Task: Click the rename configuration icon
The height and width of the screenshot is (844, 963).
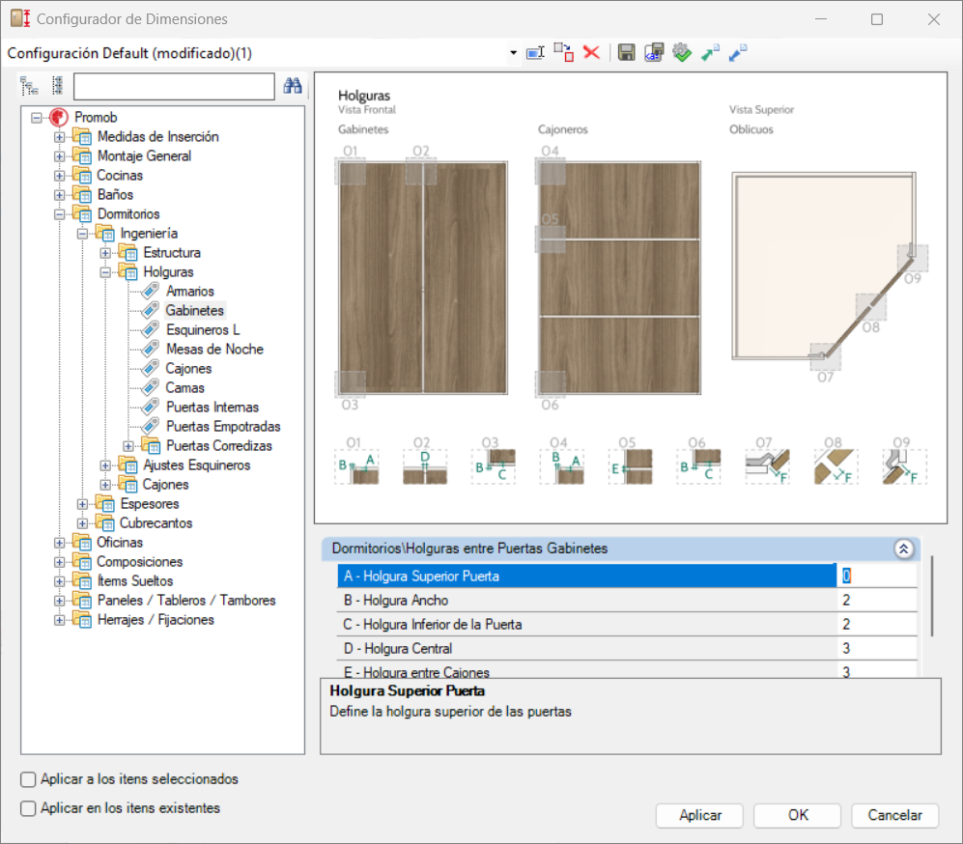Action: [x=535, y=53]
